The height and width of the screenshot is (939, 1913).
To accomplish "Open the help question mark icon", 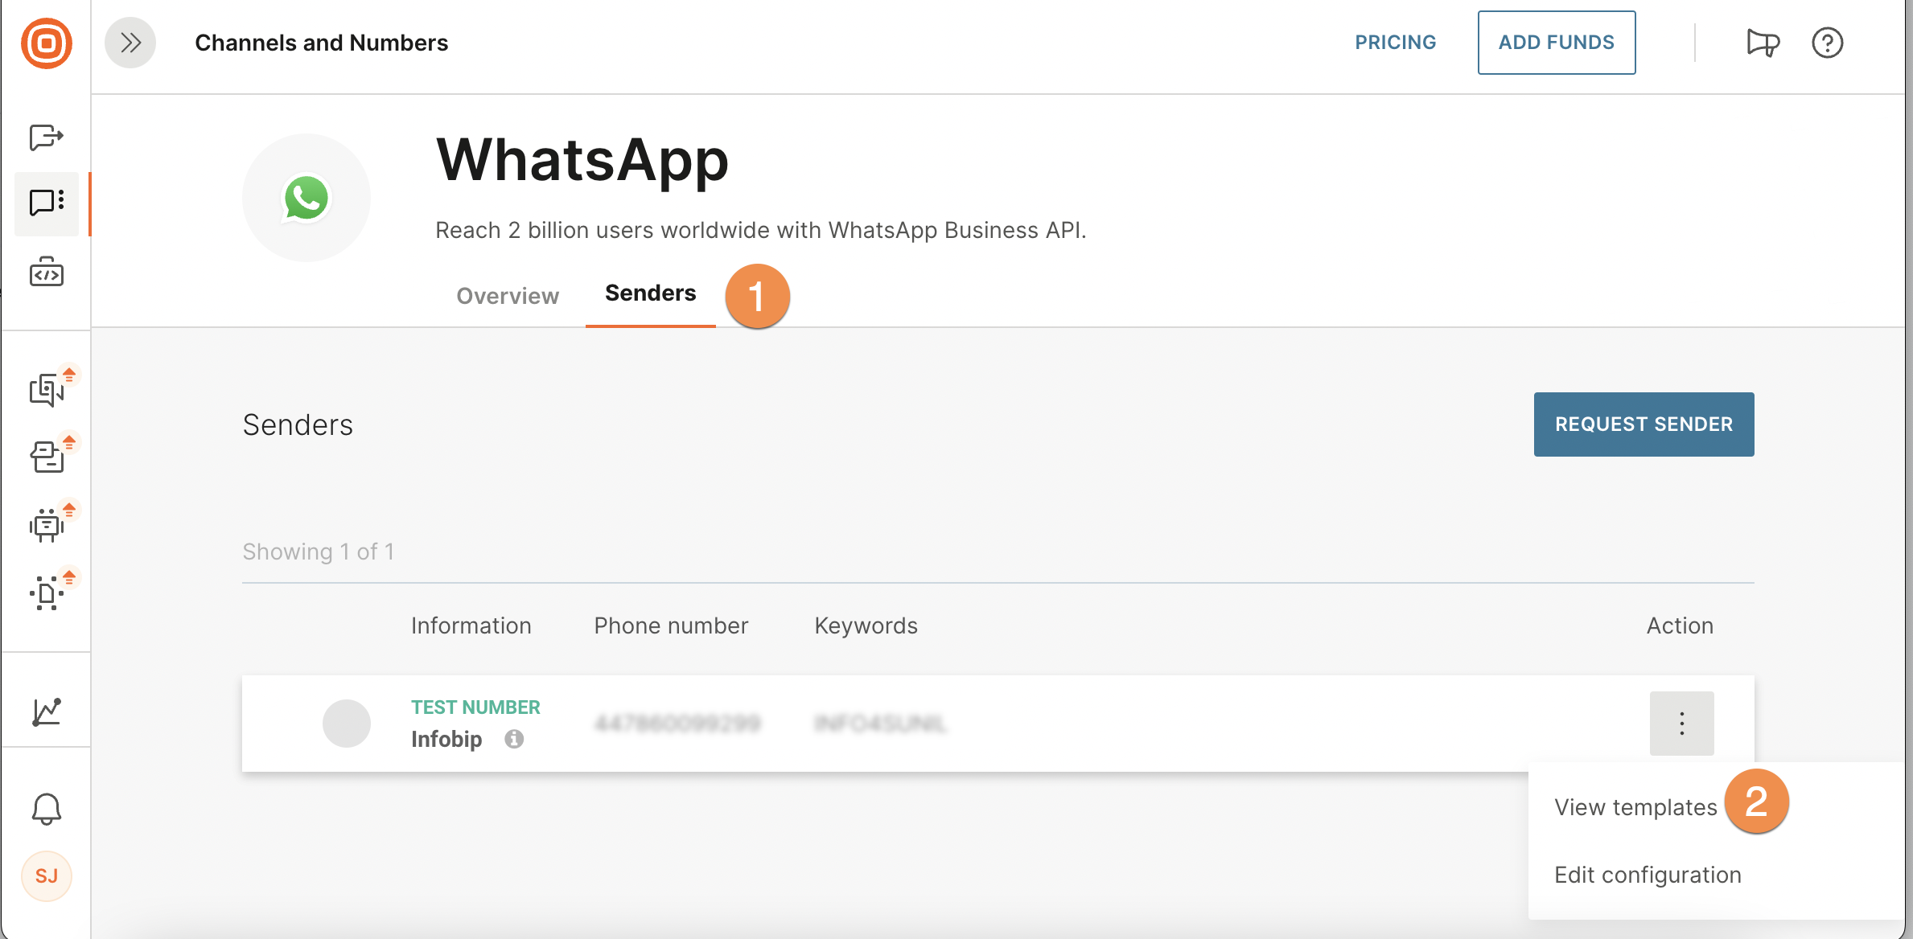I will coord(1827,43).
